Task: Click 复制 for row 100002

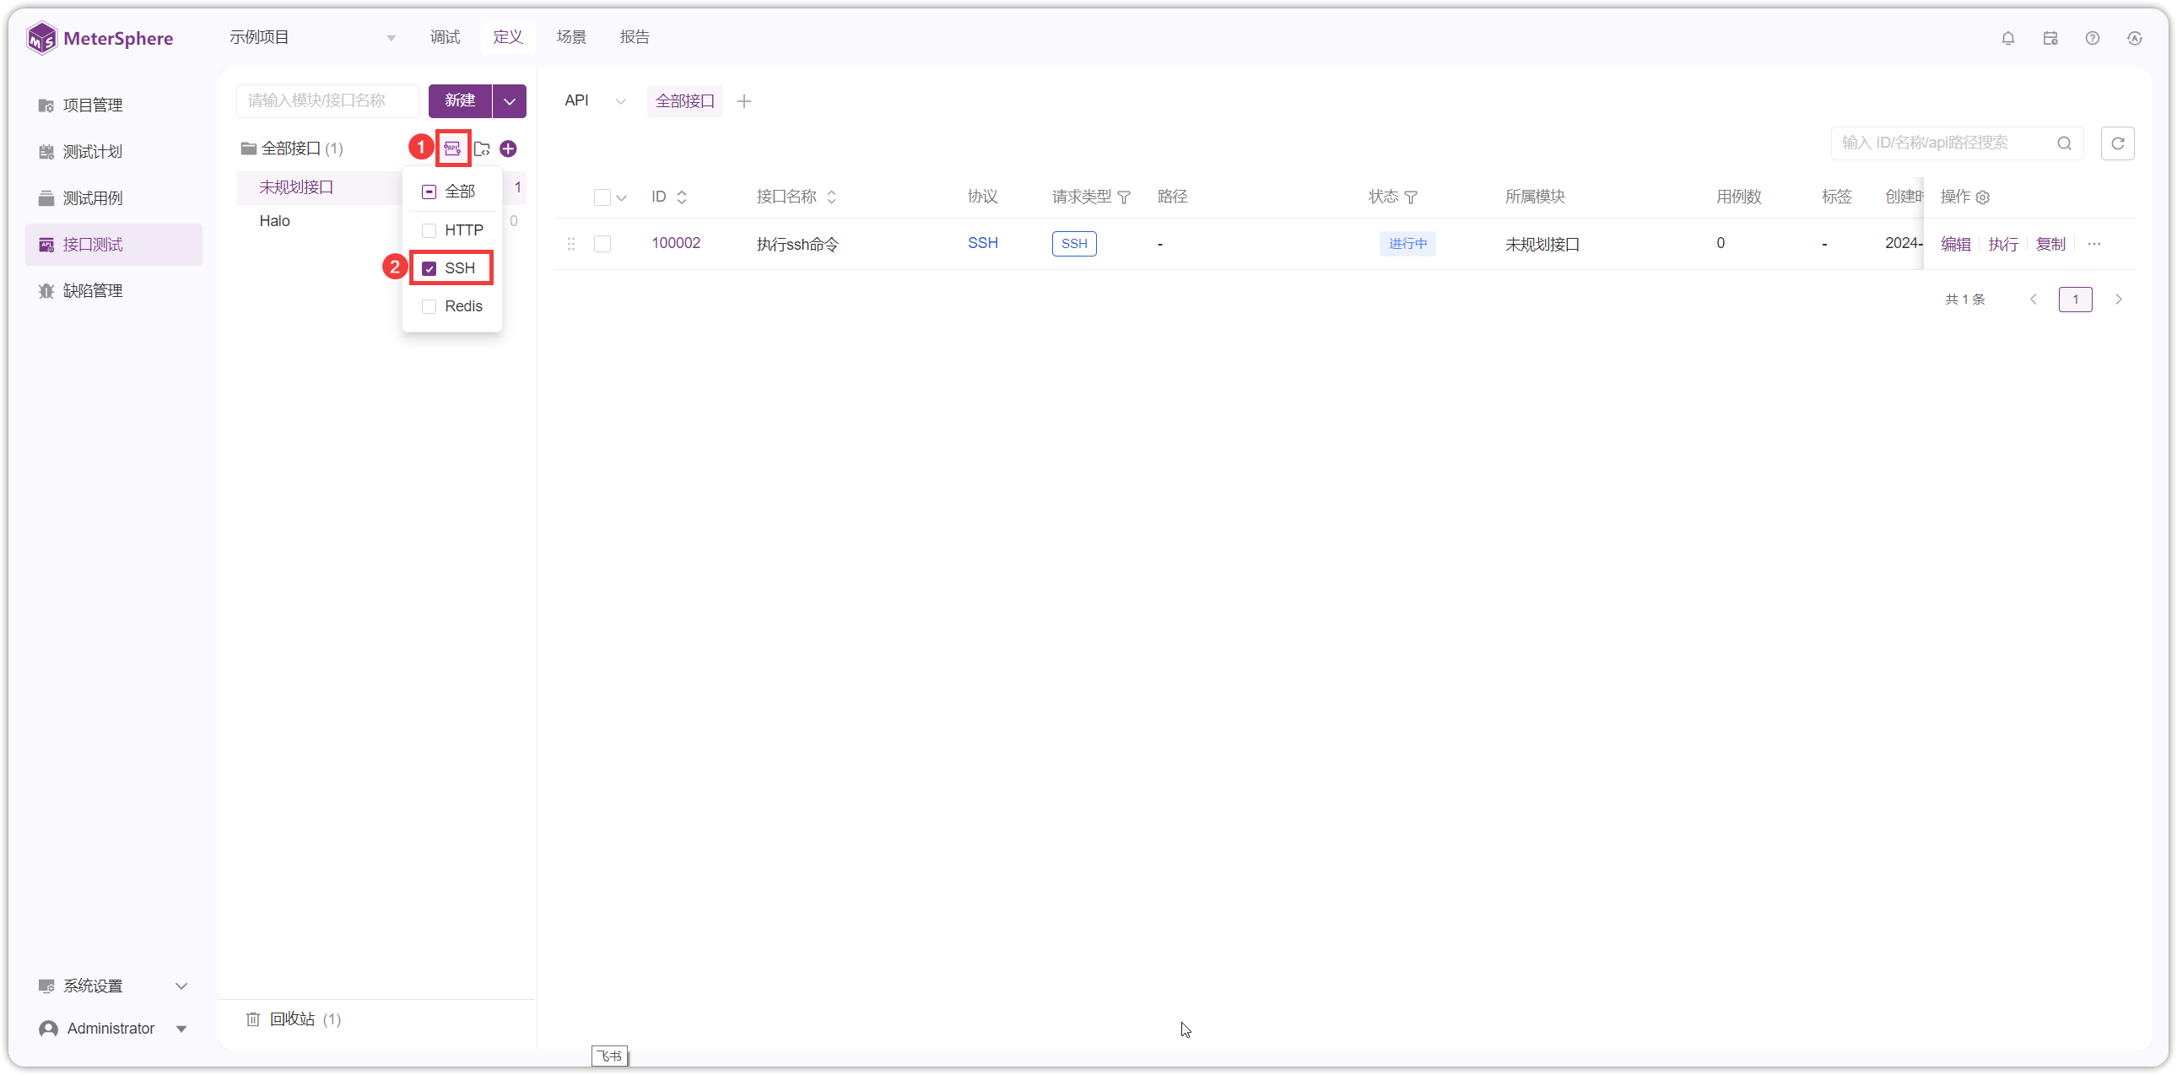Action: point(2050,243)
